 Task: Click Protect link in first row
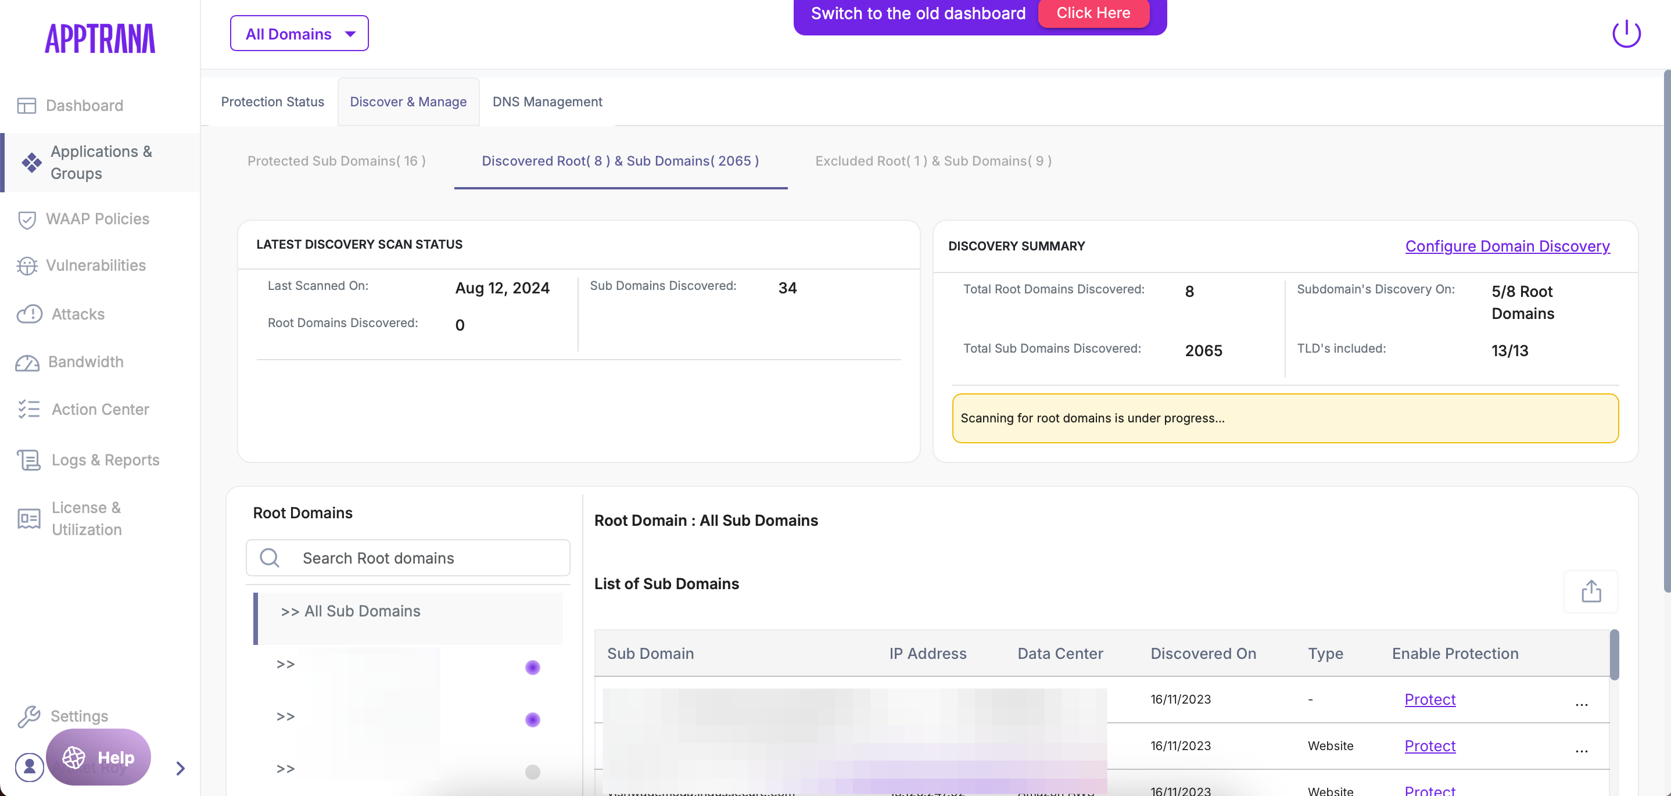1430,700
